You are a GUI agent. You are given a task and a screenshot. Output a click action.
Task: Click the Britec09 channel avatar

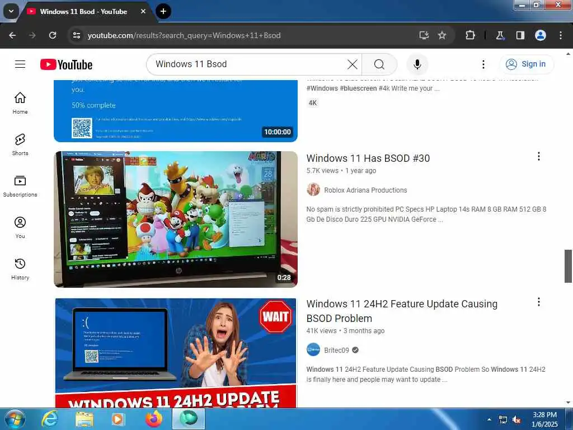pyautogui.click(x=313, y=350)
